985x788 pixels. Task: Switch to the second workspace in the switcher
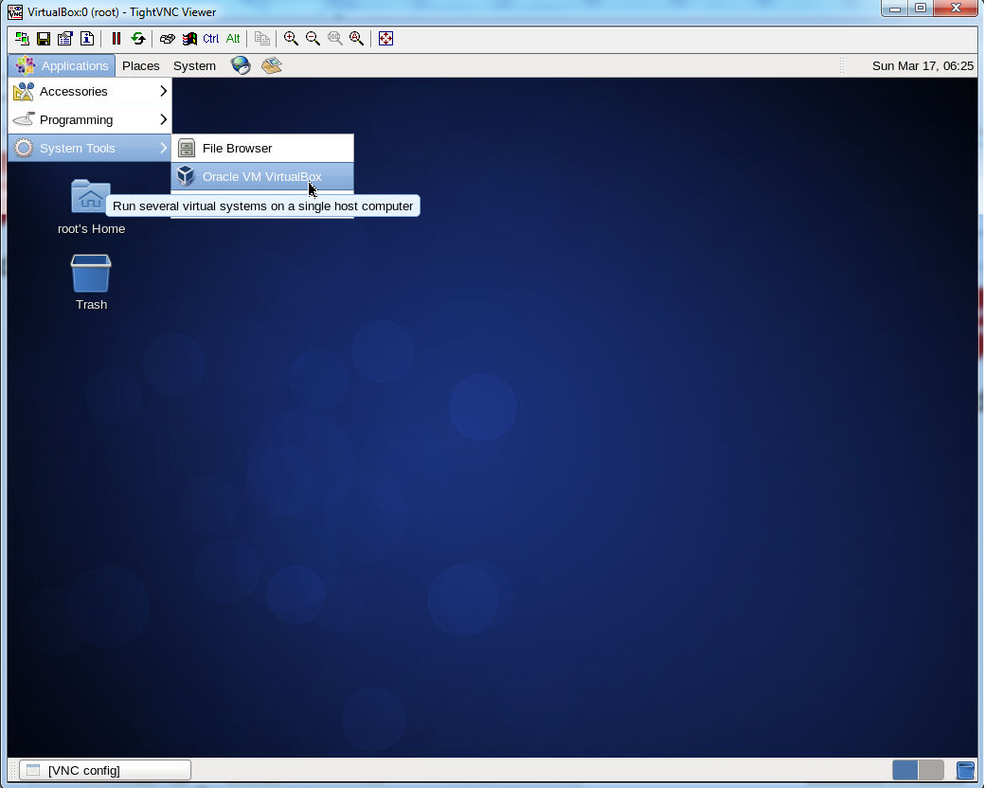(929, 770)
